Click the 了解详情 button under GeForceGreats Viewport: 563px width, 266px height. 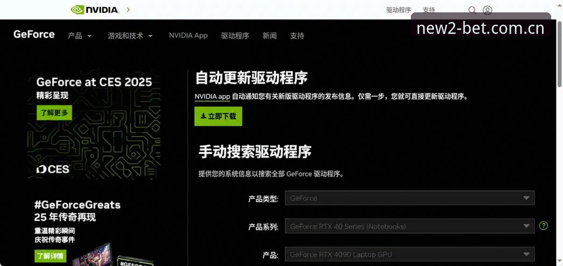point(51,256)
